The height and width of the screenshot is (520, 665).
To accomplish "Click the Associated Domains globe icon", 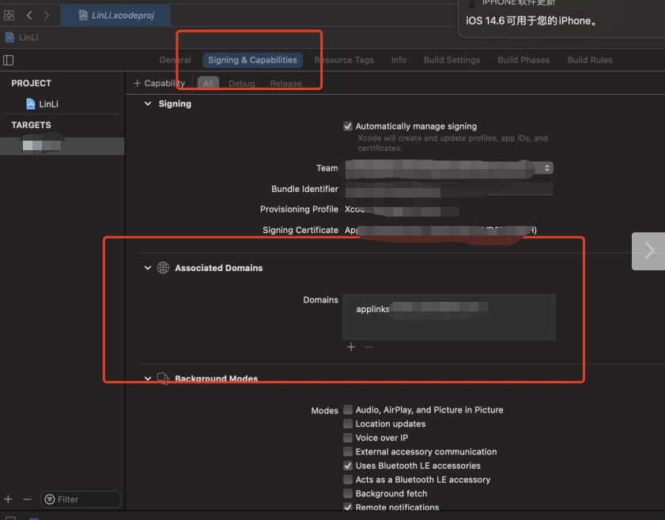I will tap(163, 268).
